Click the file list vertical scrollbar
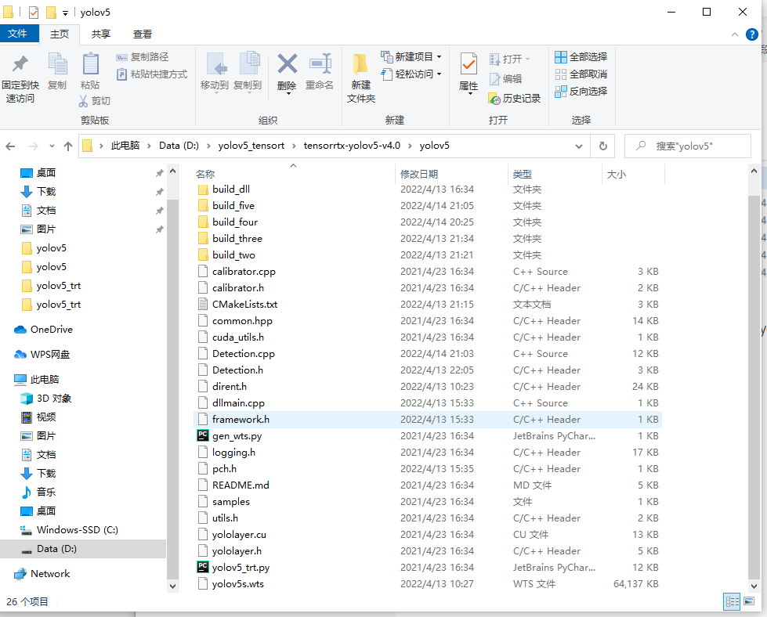This screenshot has width=767, height=617. pos(754,386)
